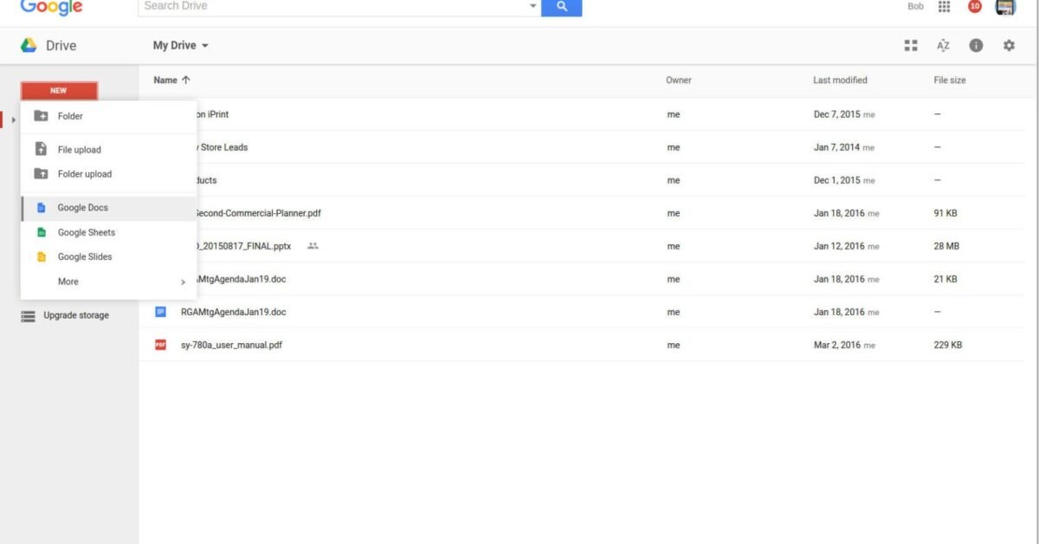Image resolution: width=1039 pixels, height=544 pixels.
Task: Click the Mar 2, 2016 modified date
Action: point(837,345)
